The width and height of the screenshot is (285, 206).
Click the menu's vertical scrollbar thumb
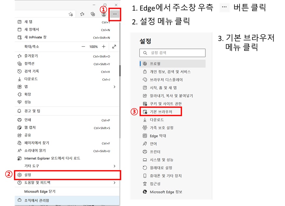120,71
